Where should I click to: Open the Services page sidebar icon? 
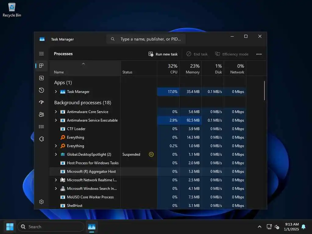[41, 139]
